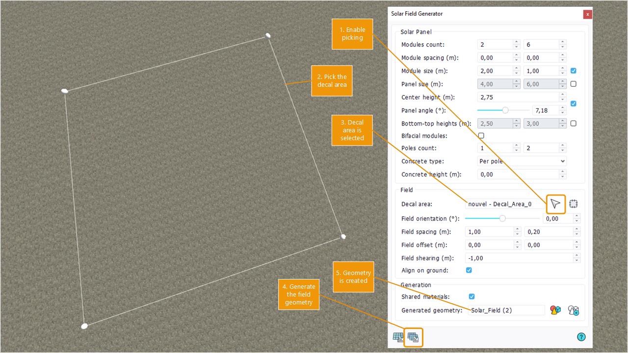Disable the Shared materials checkbox
This screenshot has width=628, height=353.
pos(471,297)
